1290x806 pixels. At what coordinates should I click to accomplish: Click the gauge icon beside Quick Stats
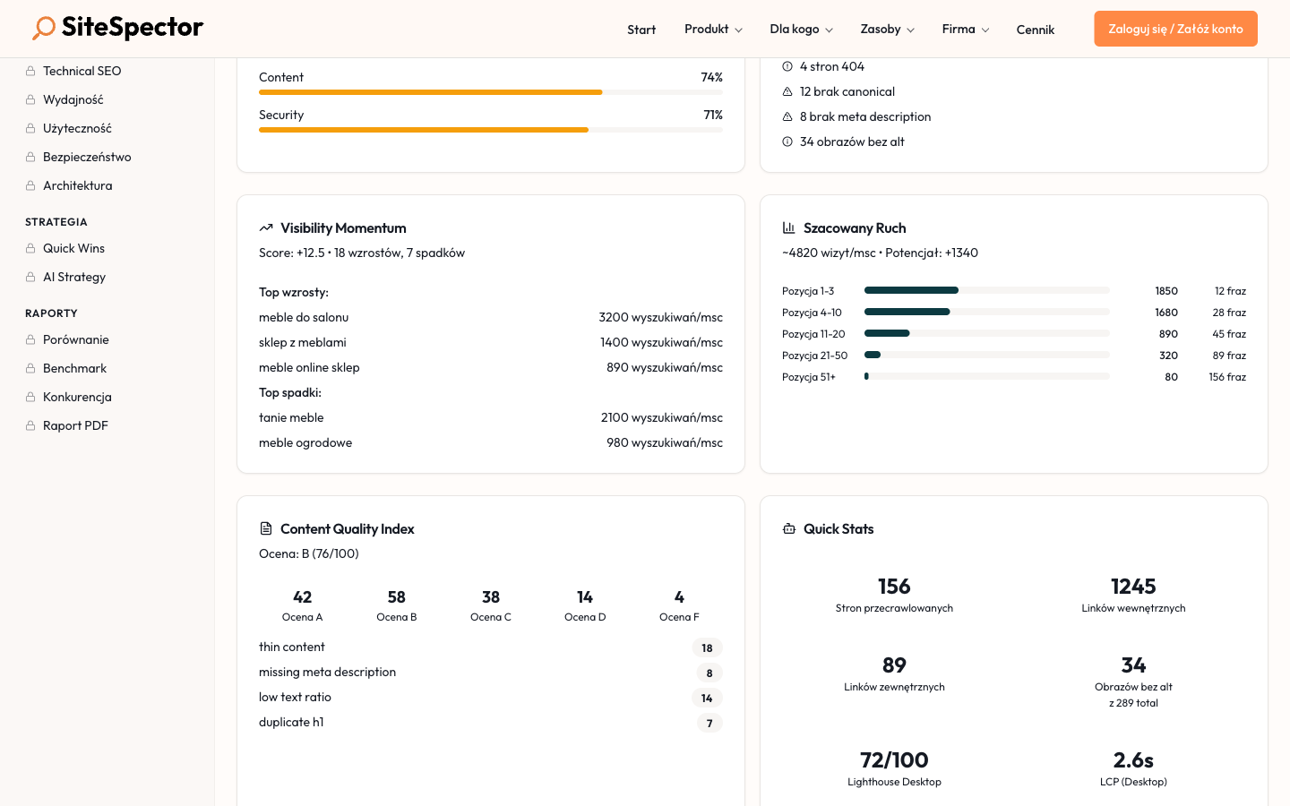point(789,528)
